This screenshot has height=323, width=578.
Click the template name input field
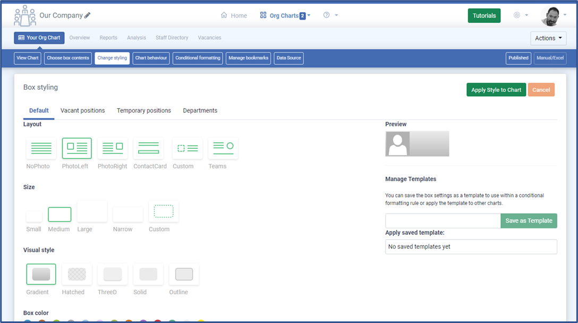pos(443,220)
